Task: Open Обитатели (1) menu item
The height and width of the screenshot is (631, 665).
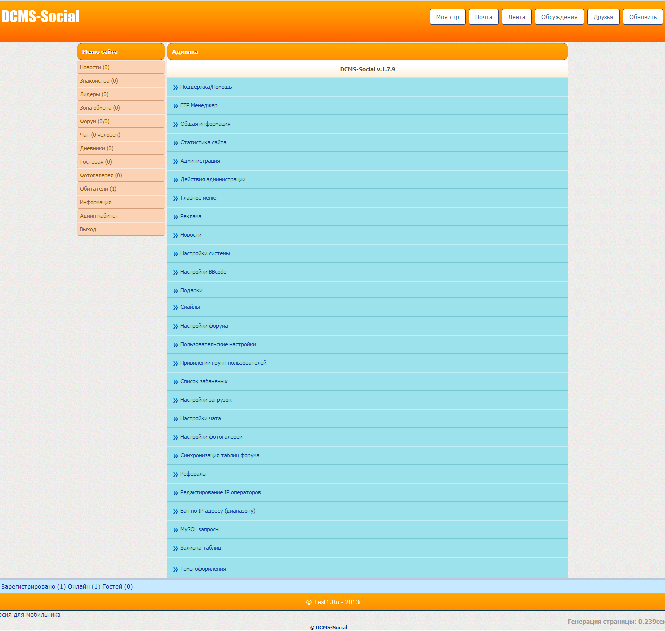Action: pyautogui.click(x=121, y=189)
